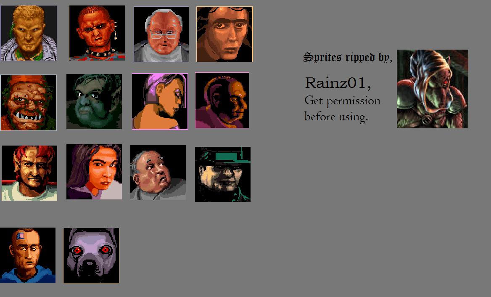Click the 'Rainz01,' author name

(338, 83)
